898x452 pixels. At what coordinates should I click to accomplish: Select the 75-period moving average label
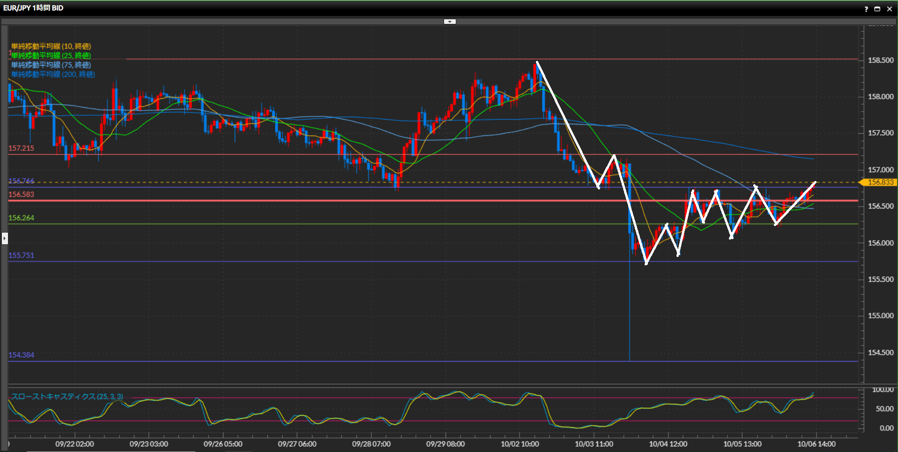[51, 65]
